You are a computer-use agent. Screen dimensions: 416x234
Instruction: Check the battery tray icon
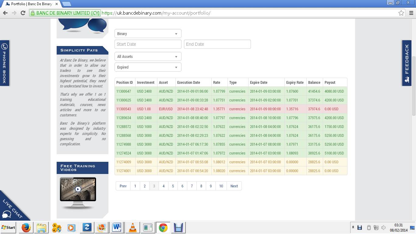pos(368,228)
